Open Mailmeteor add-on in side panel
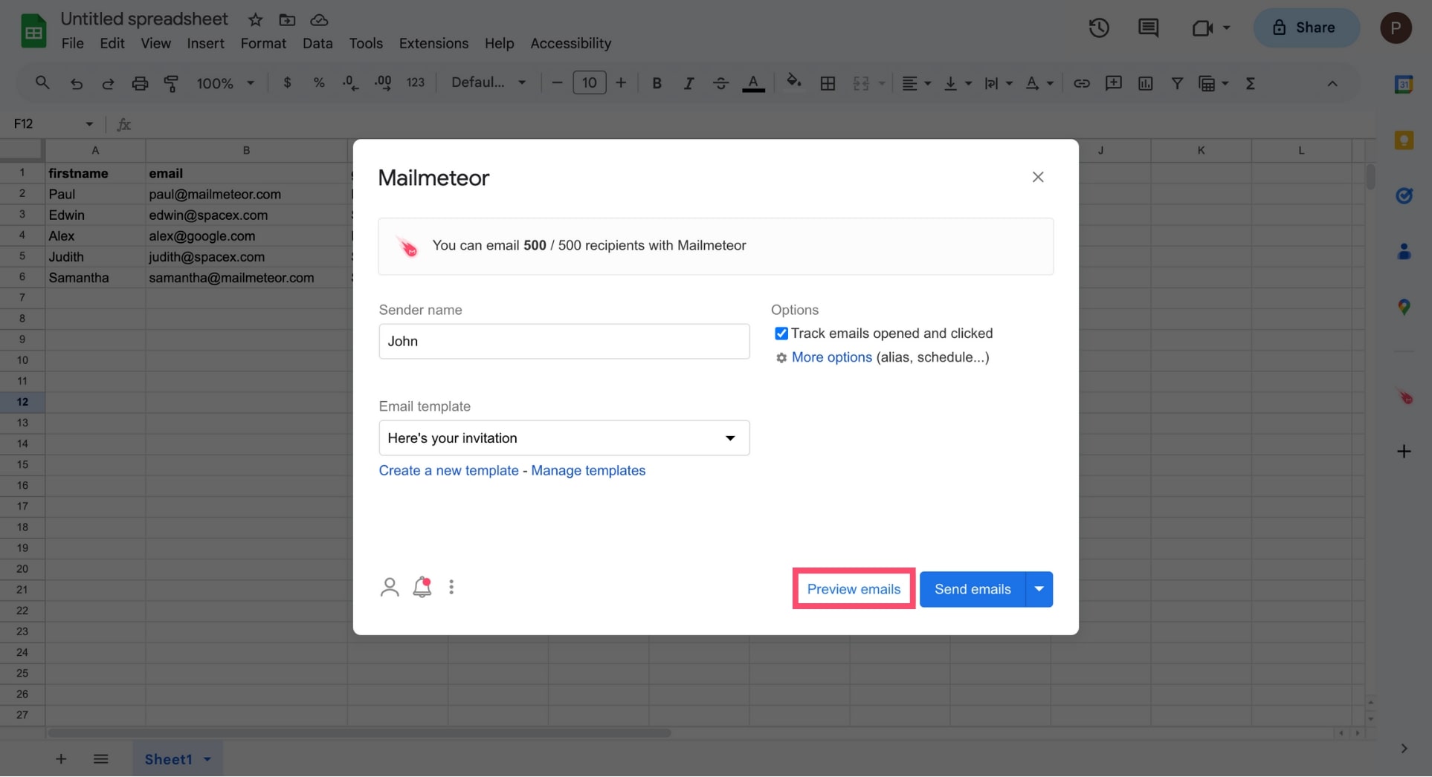Screen dimensions: 1432x777 click(x=1404, y=397)
